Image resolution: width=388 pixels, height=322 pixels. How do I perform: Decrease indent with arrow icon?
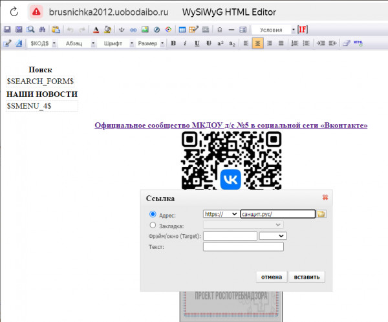point(332,43)
